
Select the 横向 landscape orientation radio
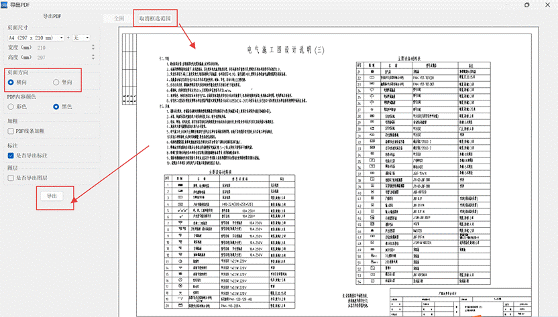[x=11, y=82]
